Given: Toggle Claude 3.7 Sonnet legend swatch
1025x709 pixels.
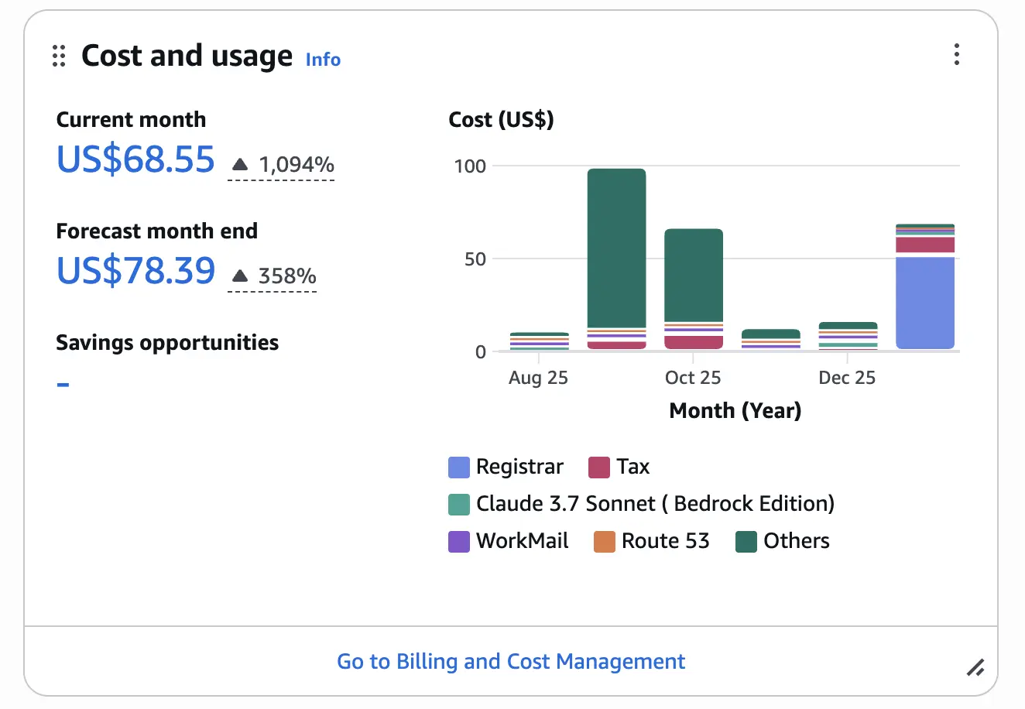Looking at the screenshot, I should [459, 505].
